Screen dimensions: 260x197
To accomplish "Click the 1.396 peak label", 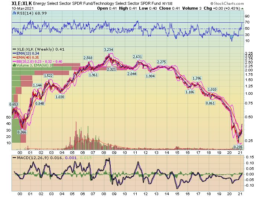I will [197, 78].
